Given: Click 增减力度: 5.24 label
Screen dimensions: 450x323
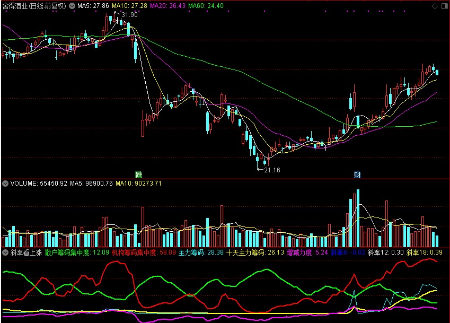Looking at the screenshot, I should pyautogui.click(x=307, y=252).
